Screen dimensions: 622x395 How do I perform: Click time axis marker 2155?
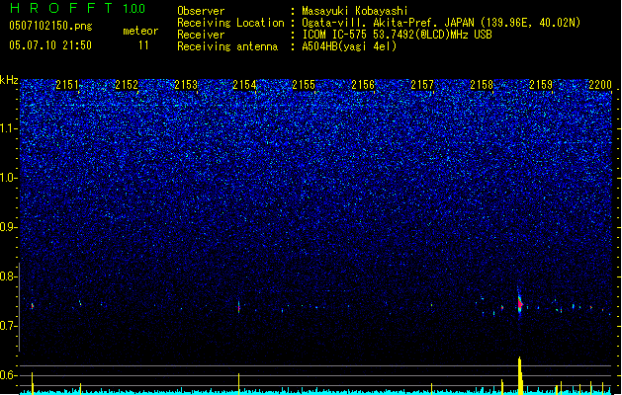click(x=304, y=84)
